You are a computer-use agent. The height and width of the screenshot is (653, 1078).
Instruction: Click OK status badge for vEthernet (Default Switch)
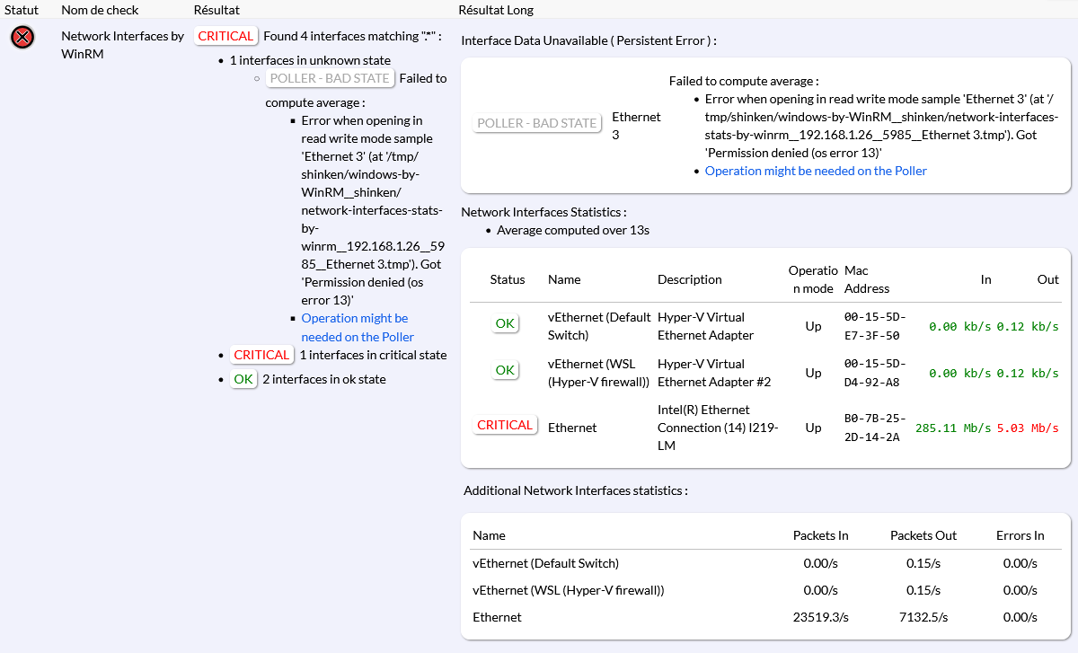click(505, 323)
